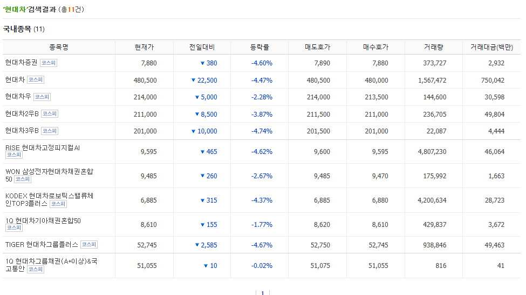Click the down arrow beside 8,500
526x295 pixels.
click(197, 114)
